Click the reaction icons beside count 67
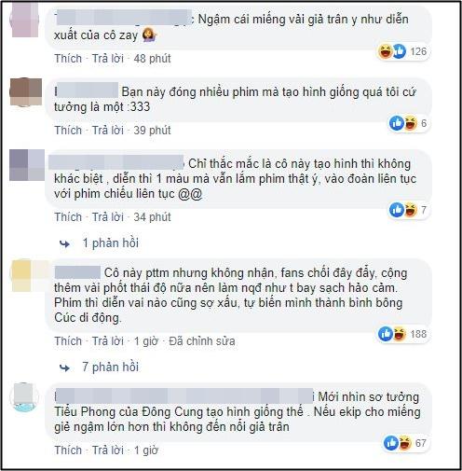462x471 pixels. (398, 443)
